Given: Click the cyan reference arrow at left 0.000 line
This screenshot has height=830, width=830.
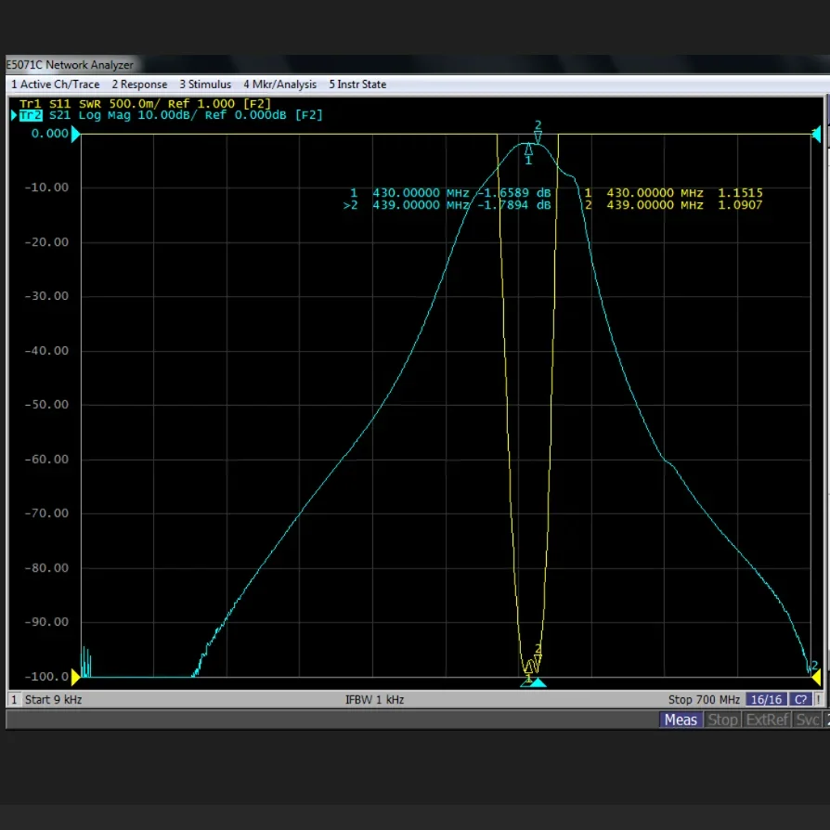Looking at the screenshot, I should pyautogui.click(x=77, y=135).
